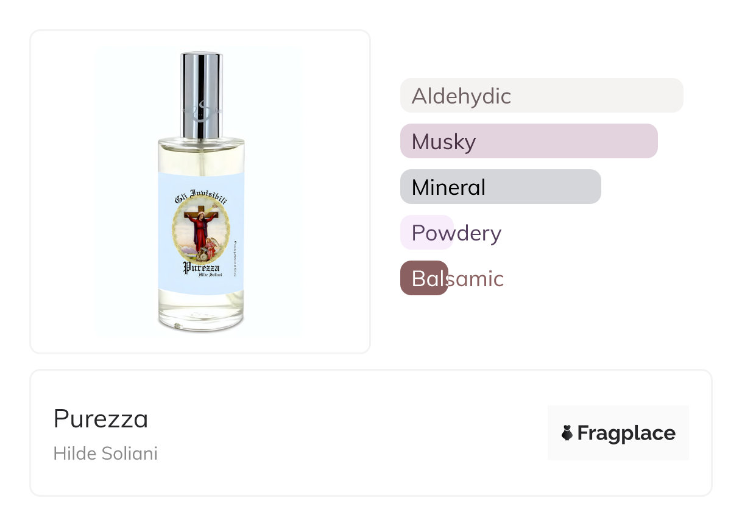
Task: Click the Fragplace wordmark text
Action: [x=626, y=433]
